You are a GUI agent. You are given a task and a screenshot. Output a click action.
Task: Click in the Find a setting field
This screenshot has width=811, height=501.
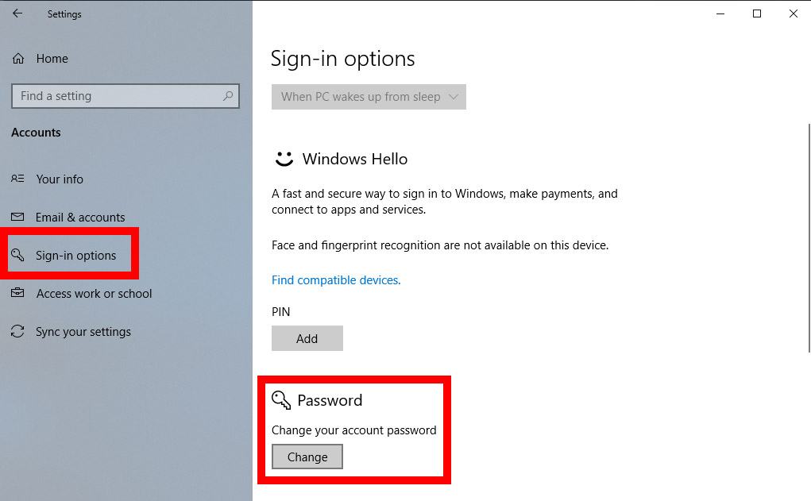tap(126, 96)
